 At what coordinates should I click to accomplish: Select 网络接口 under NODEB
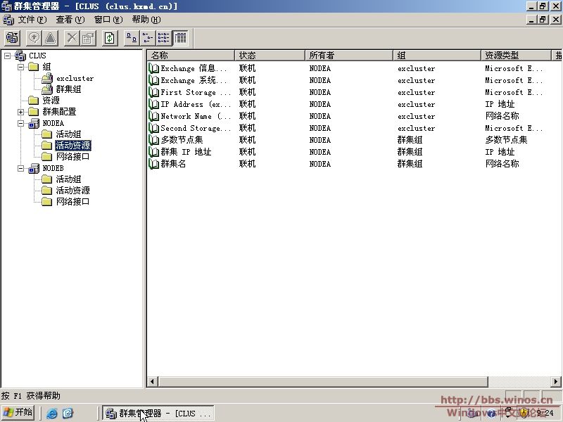72,202
